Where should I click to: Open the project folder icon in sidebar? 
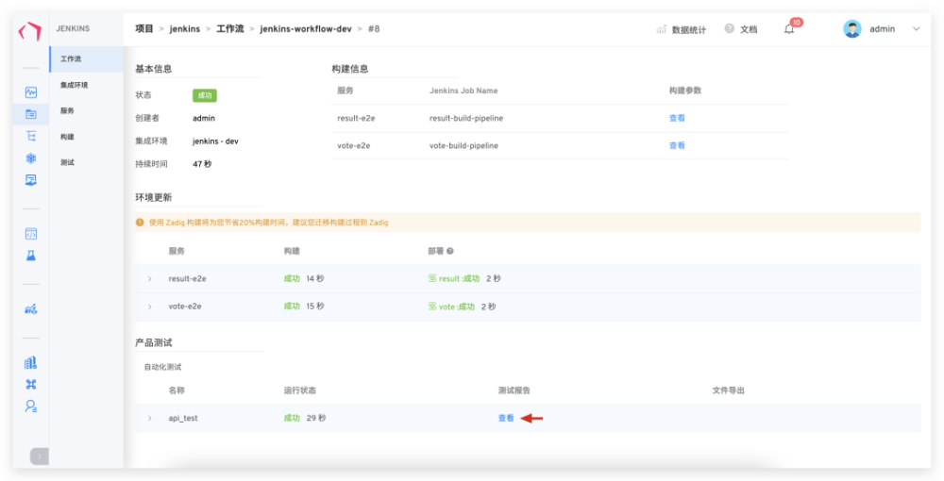pos(31,113)
